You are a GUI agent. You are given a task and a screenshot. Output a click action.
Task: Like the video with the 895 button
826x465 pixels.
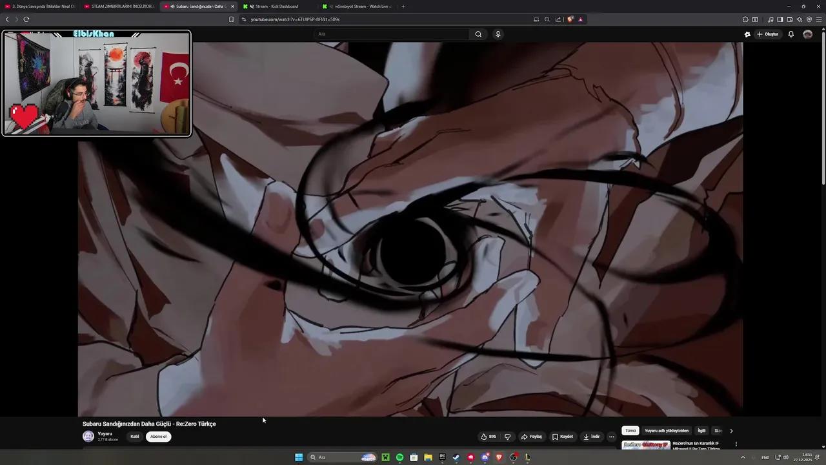488,436
